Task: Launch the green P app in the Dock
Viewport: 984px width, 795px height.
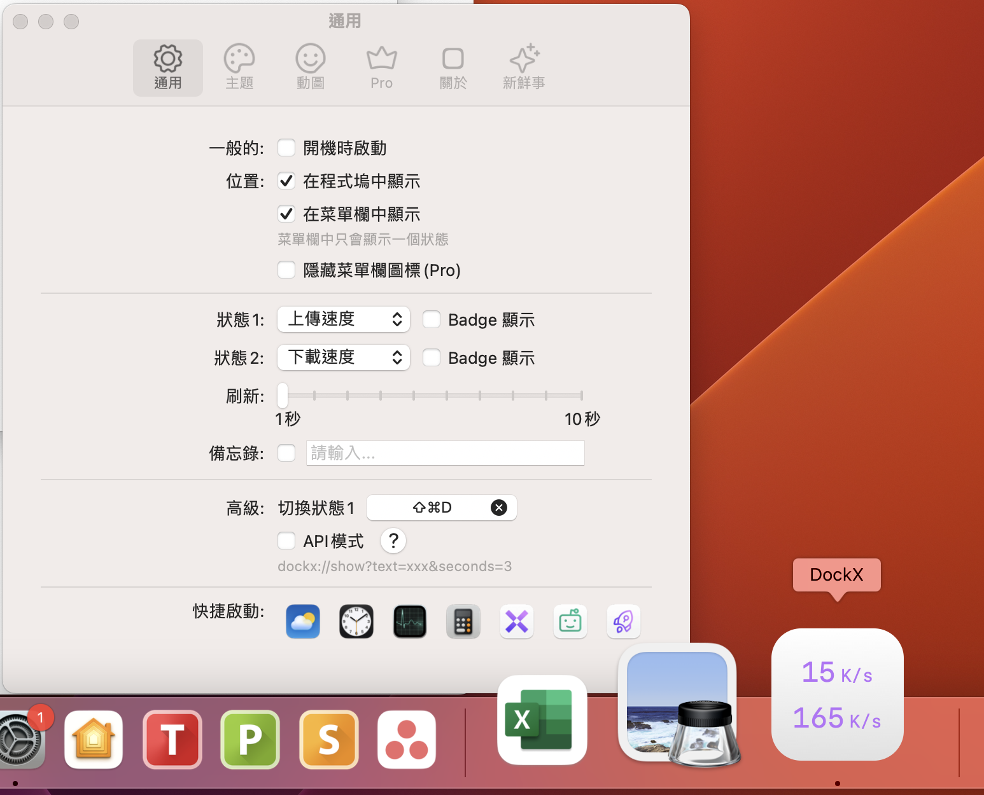Action: (x=250, y=740)
